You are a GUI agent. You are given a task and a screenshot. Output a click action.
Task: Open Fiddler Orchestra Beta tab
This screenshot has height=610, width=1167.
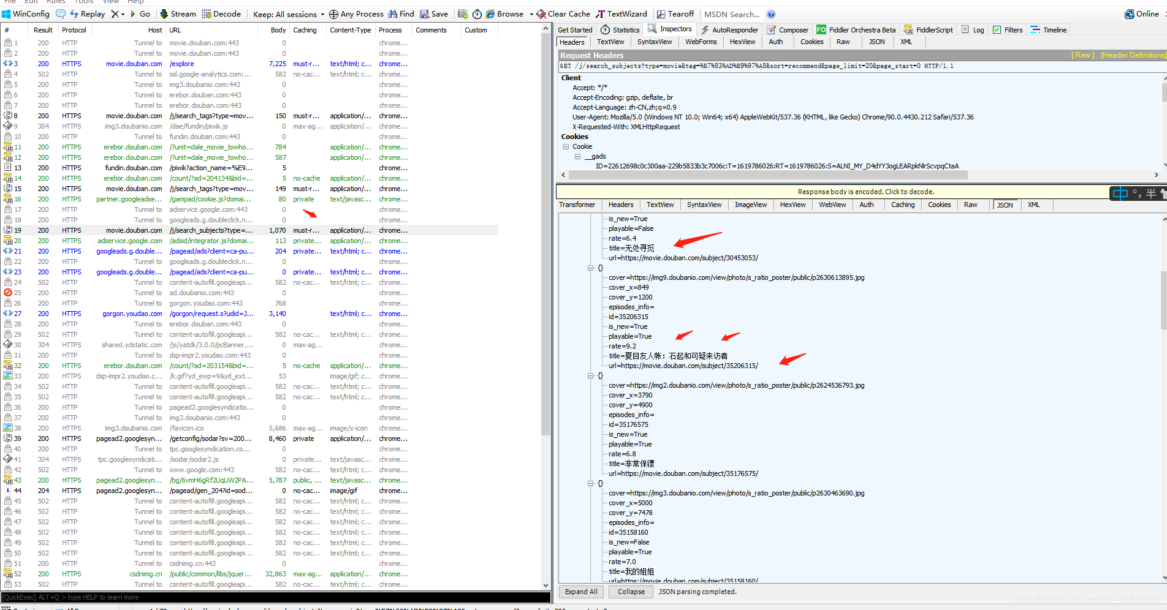tap(856, 30)
